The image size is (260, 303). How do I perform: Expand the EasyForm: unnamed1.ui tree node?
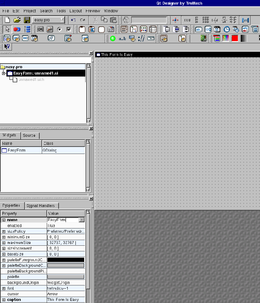coord(4,73)
